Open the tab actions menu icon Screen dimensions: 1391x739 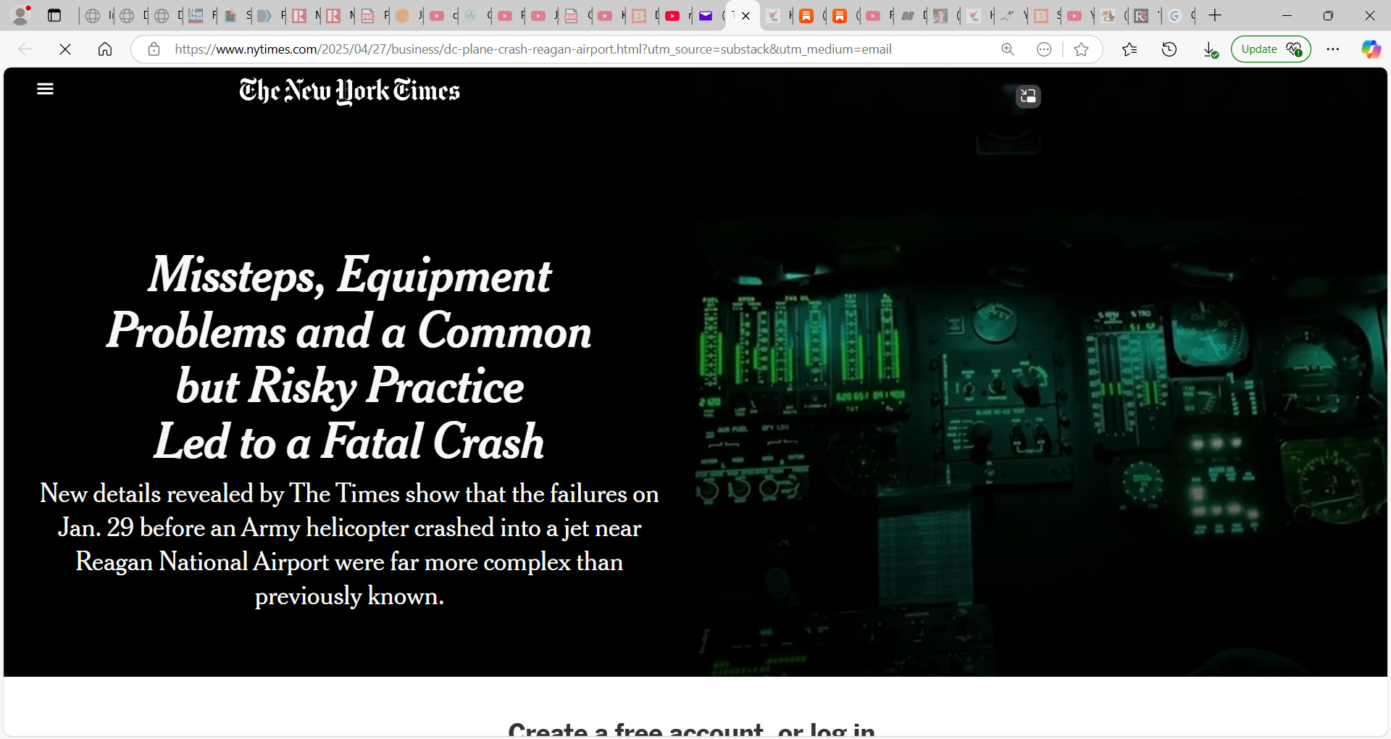pos(54,15)
